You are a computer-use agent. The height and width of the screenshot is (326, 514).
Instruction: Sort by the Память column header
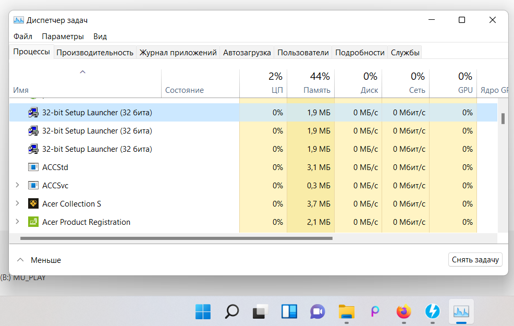(311, 83)
